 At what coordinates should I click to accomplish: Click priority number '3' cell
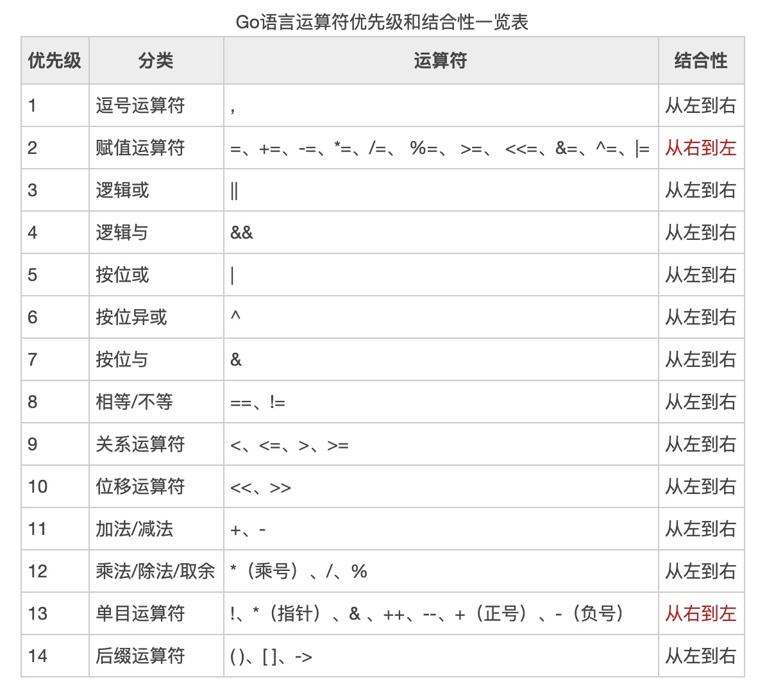55,190
